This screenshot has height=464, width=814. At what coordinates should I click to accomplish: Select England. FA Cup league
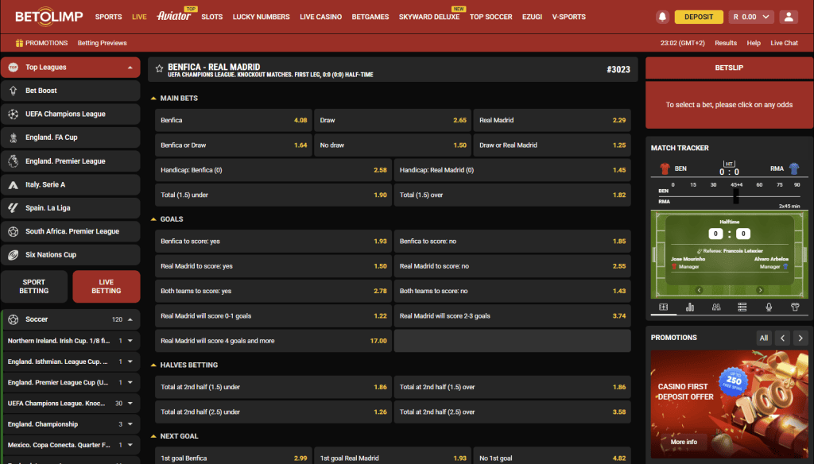pos(71,137)
